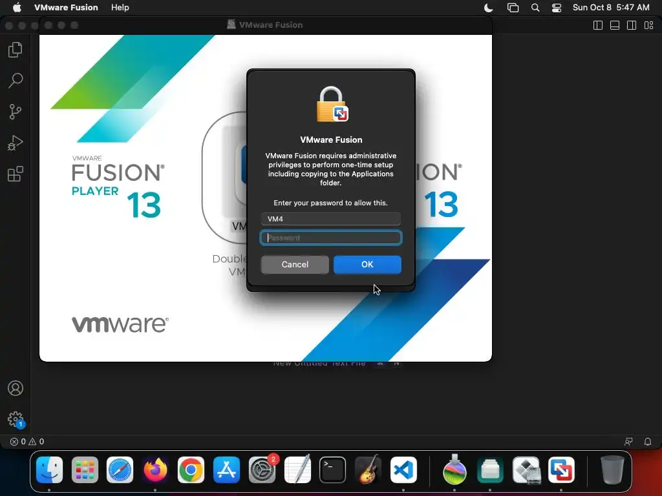
Task: Open Finder from the Dock
Action: pyautogui.click(x=49, y=470)
